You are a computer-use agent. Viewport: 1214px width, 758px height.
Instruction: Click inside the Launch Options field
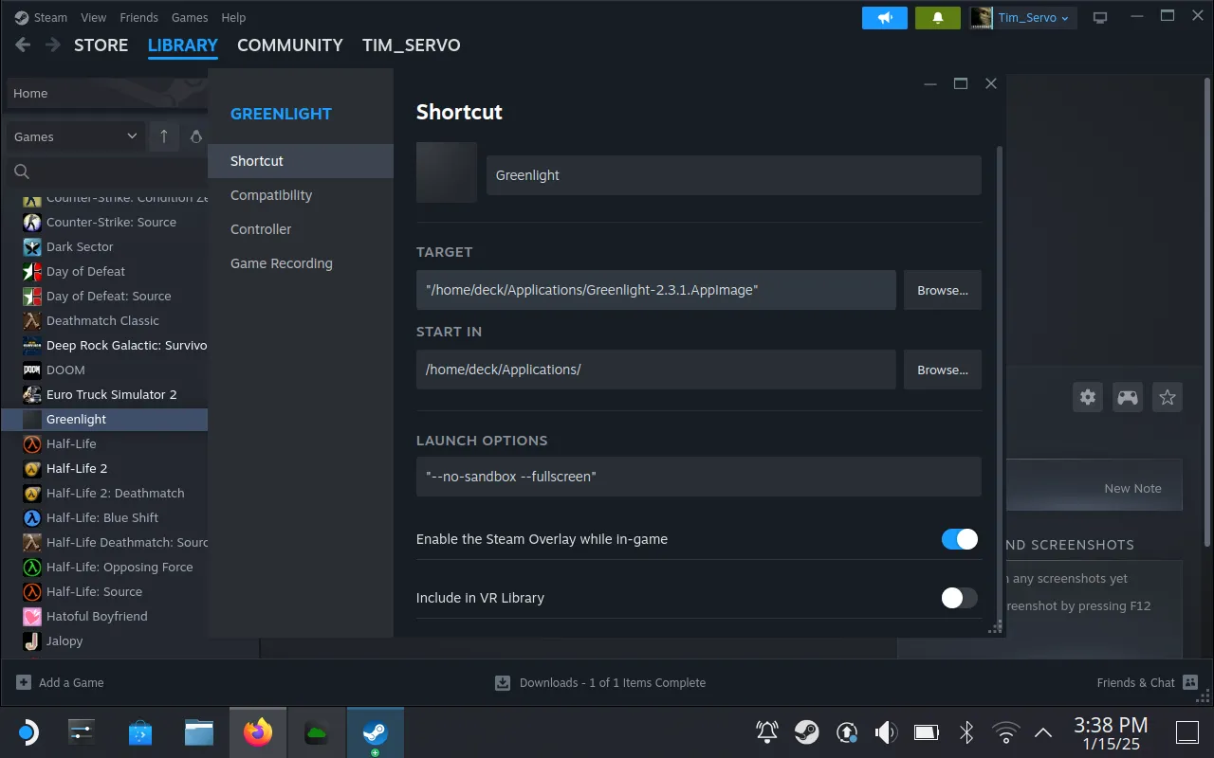699,476
